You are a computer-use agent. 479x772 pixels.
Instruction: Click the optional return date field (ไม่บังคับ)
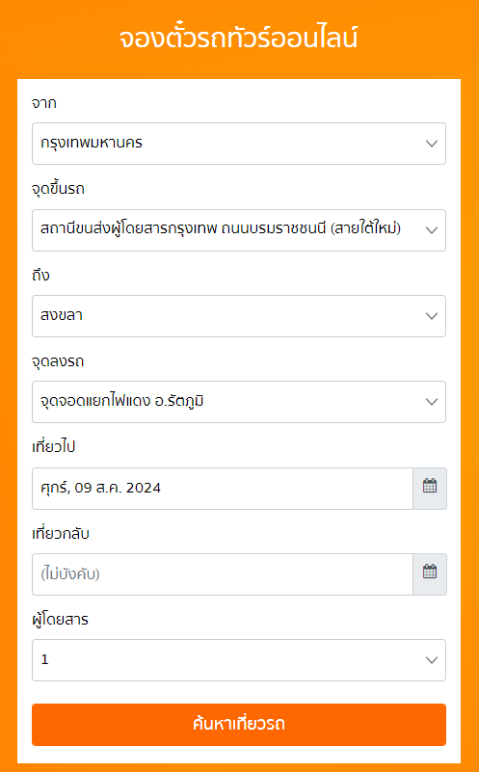click(223, 574)
